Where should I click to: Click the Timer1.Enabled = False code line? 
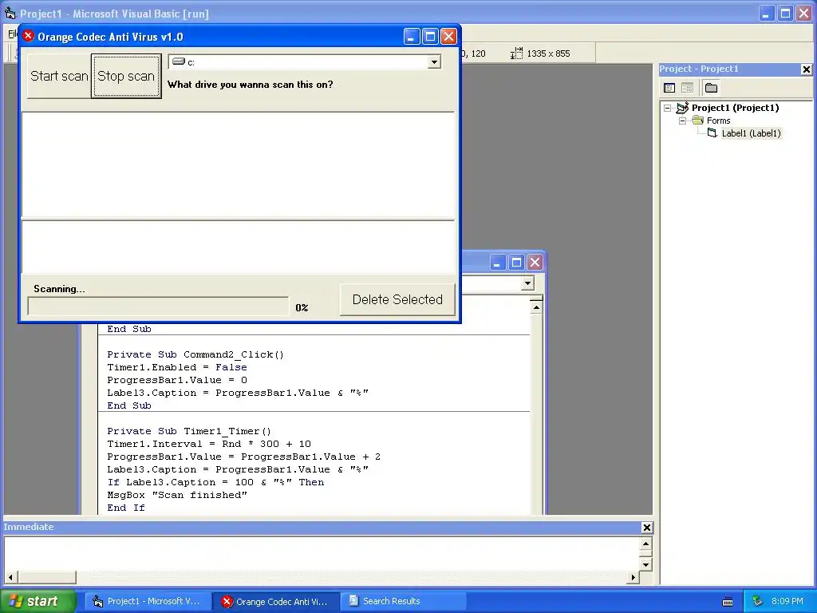[x=177, y=367]
